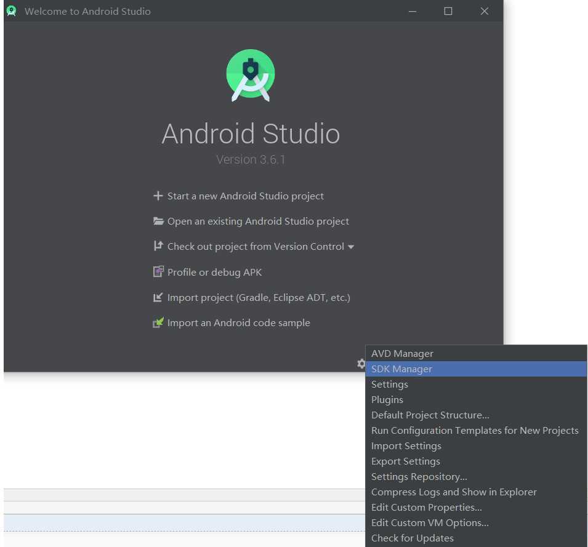Click the Android Studio title bar icon
Image resolution: width=588 pixels, height=547 pixels.
pos(11,11)
